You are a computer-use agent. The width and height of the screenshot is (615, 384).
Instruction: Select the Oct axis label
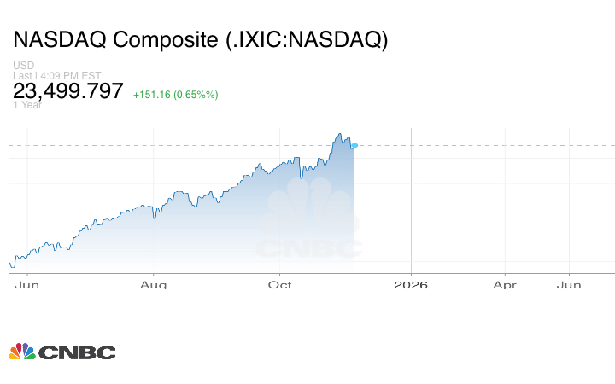pos(280,285)
